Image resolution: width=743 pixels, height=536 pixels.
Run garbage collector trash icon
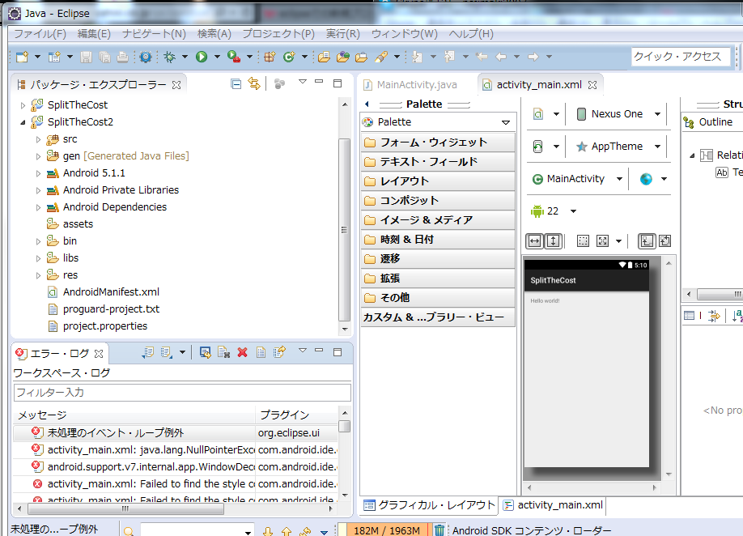[439, 530]
